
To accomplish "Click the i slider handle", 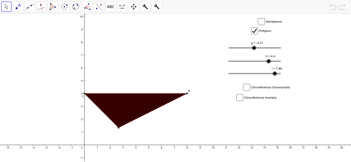I will [x=275, y=73].
